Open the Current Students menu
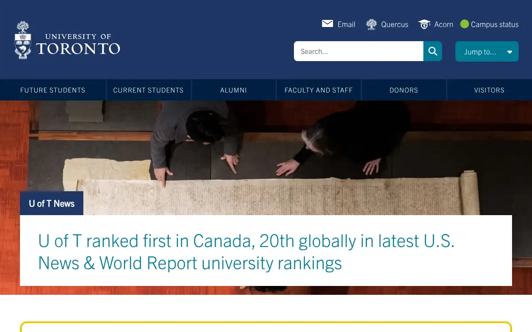 coord(149,90)
